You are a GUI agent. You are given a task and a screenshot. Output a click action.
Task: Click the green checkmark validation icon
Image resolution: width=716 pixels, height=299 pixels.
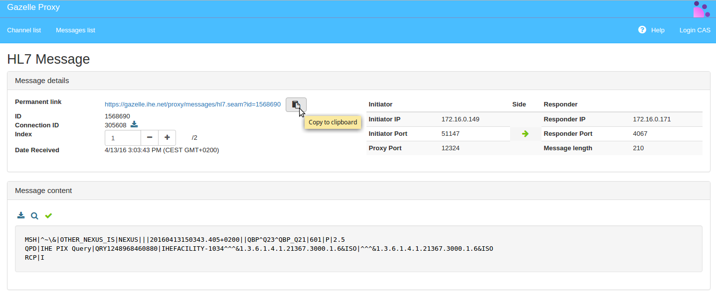tap(48, 215)
